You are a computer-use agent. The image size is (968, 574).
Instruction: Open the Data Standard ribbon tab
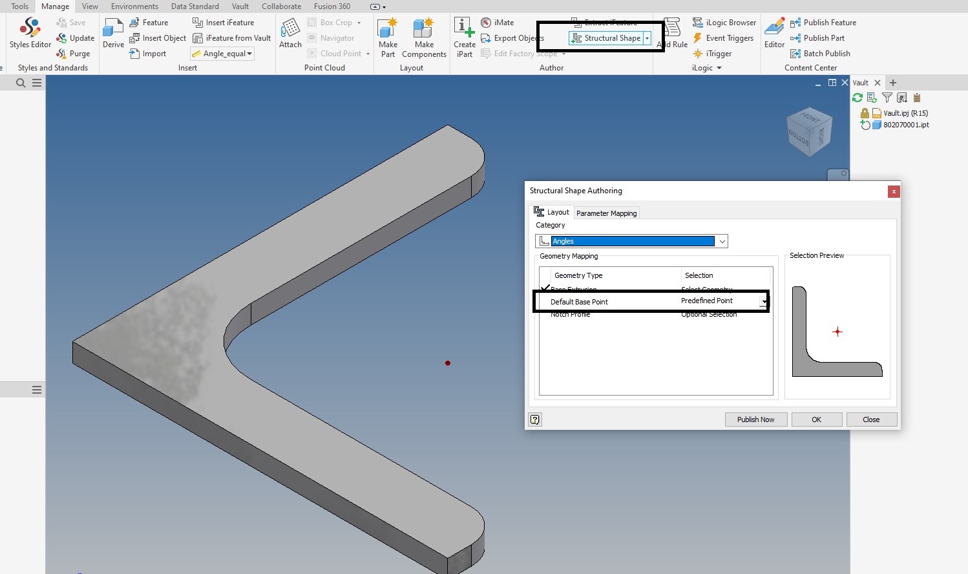click(195, 6)
